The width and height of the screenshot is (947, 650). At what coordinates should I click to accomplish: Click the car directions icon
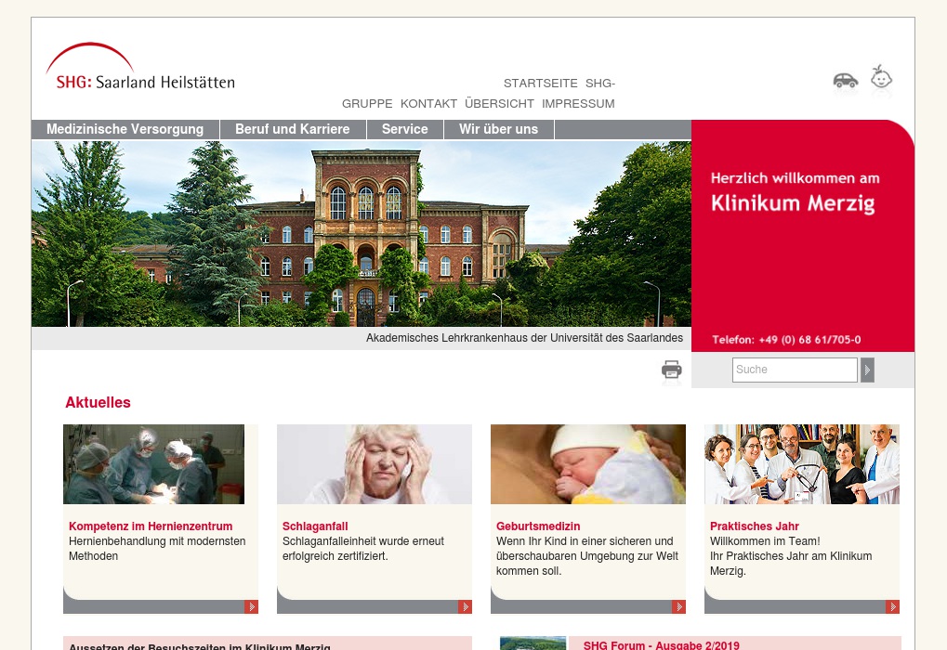click(x=845, y=81)
